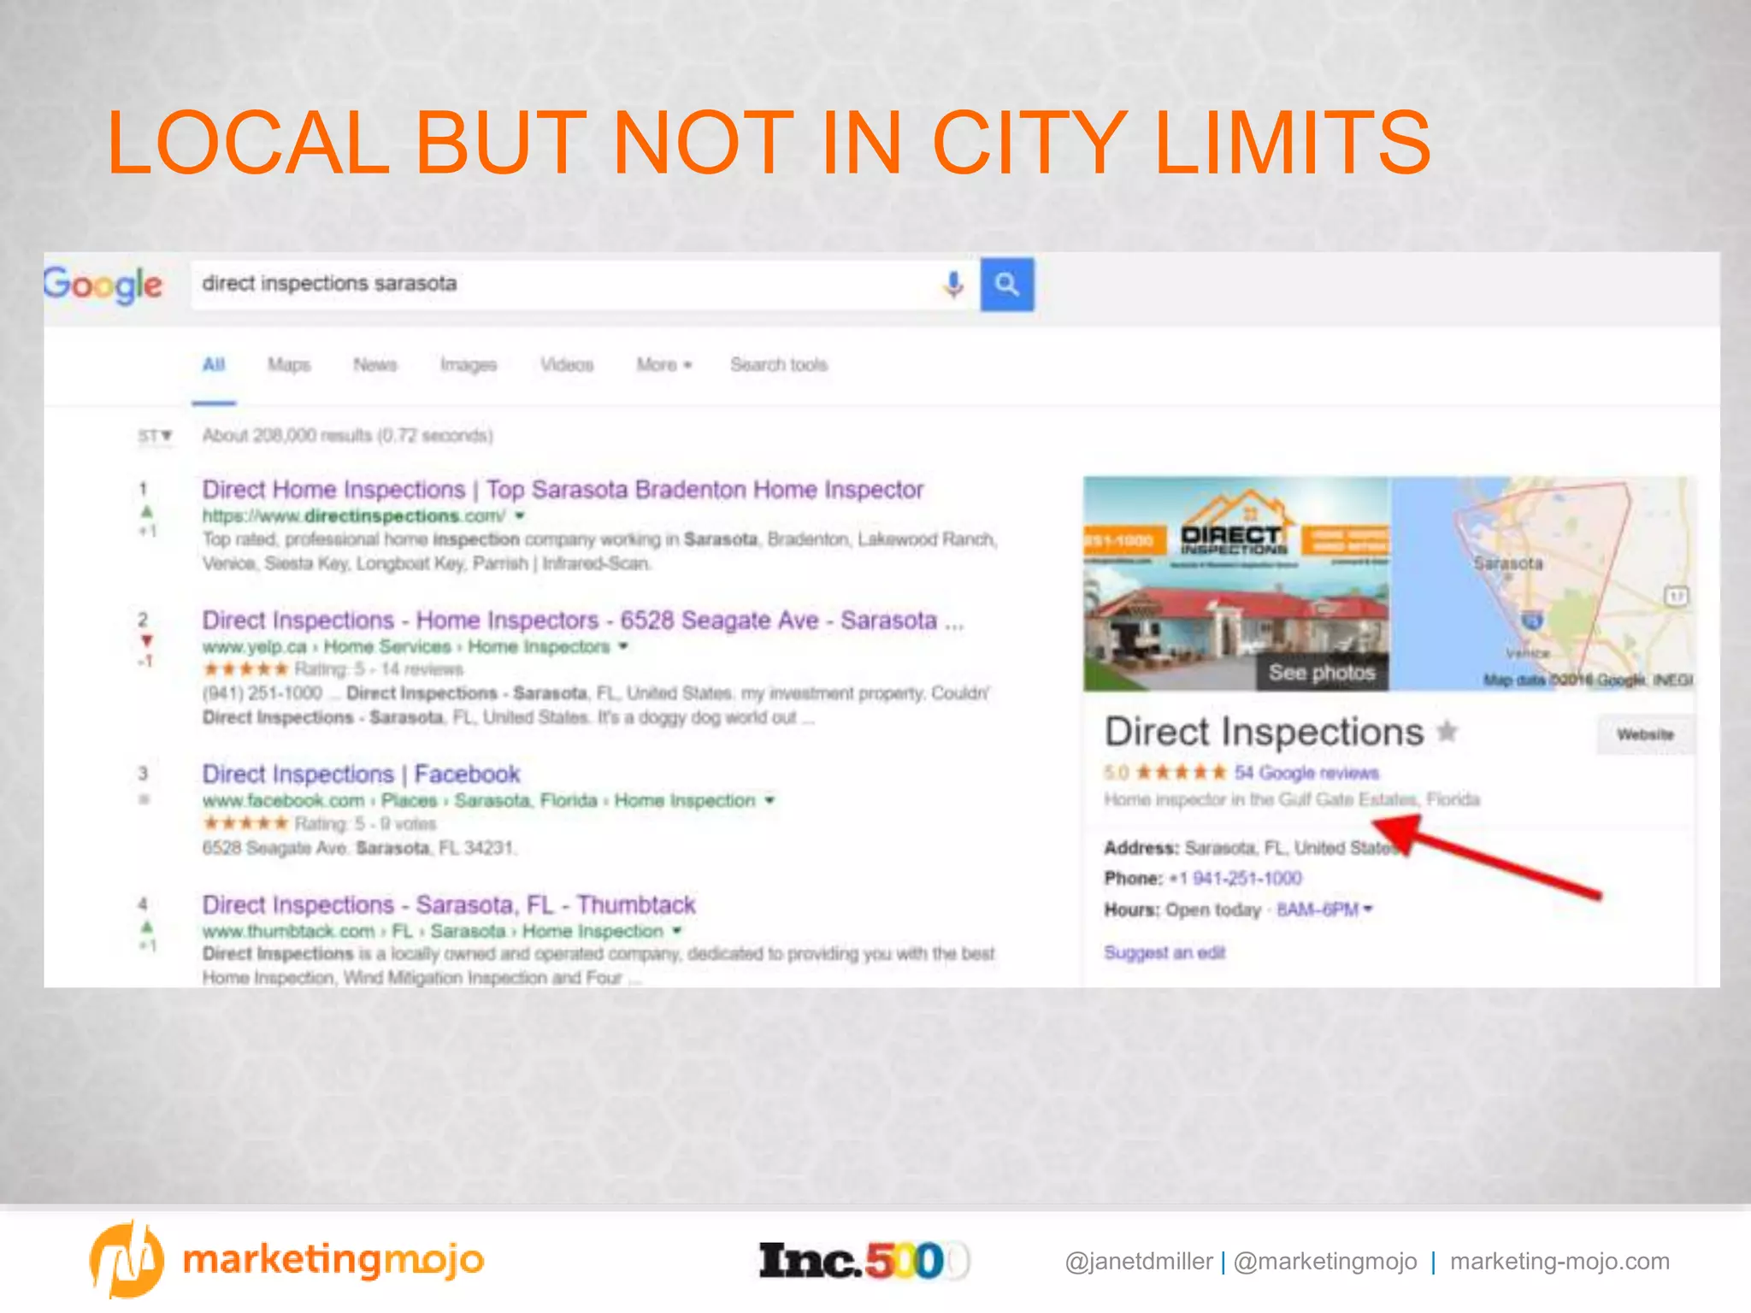This screenshot has width=1751, height=1313.
Task: Click the phone number +1 941-251-1000
Action: [x=1235, y=879]
